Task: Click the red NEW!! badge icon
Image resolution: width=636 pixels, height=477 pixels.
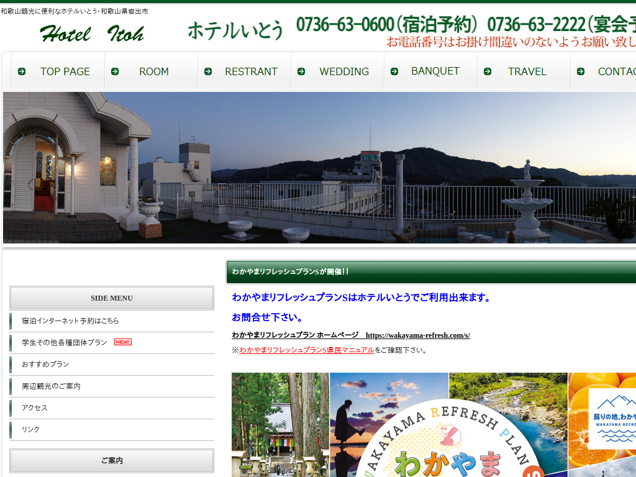Action: (x=123, y=342)
